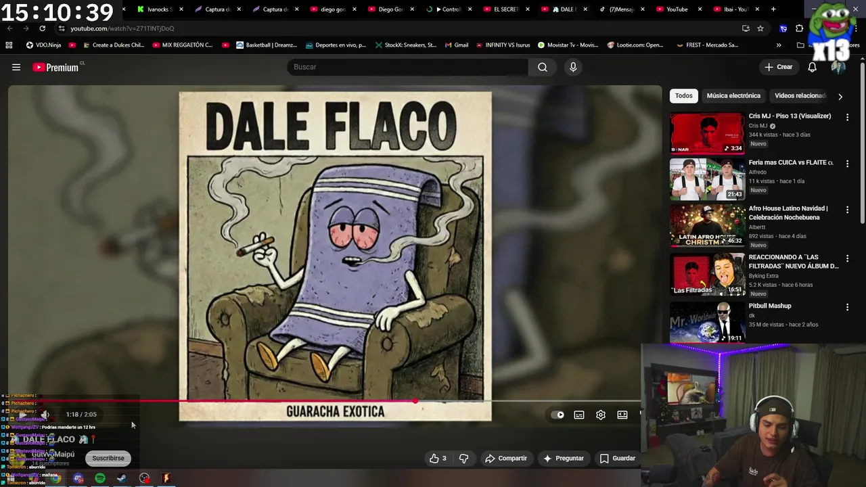Open options menu for Afro House Latino Navidad
Viewport: 866px width, 487px height.
pos(847,210)
